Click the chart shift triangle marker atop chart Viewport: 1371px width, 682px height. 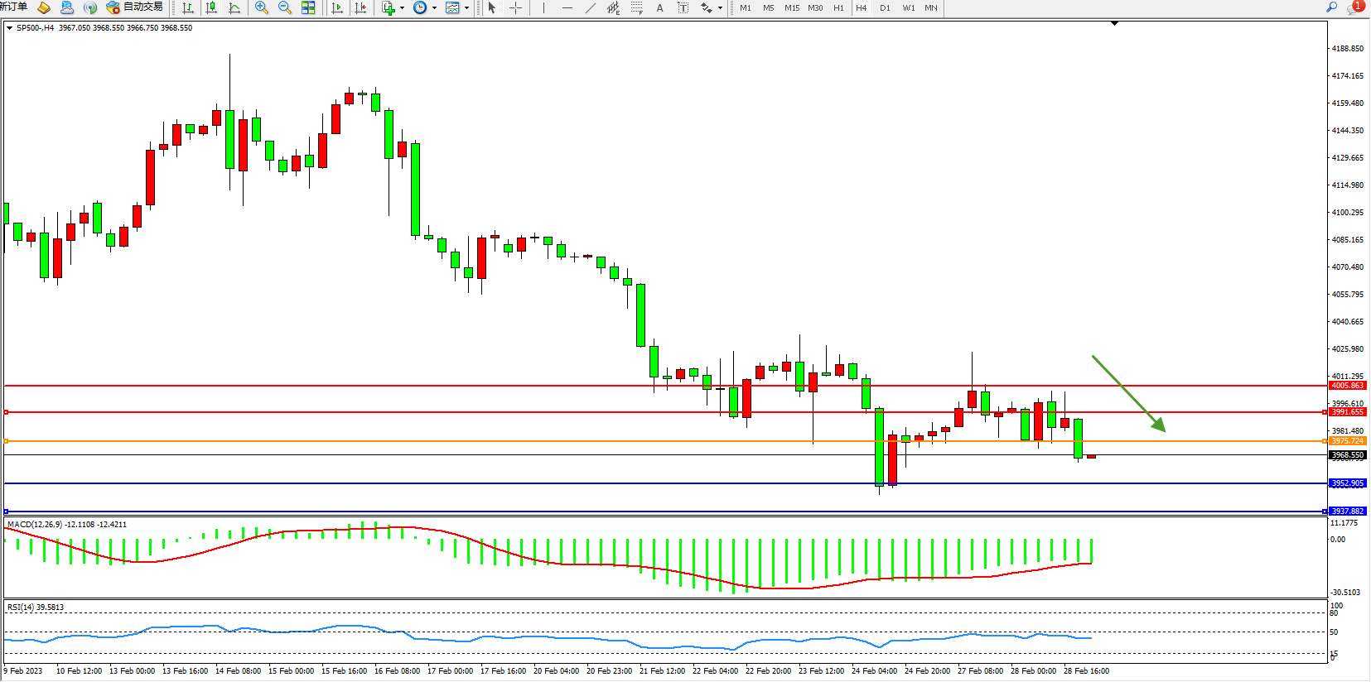point(1114,23)
